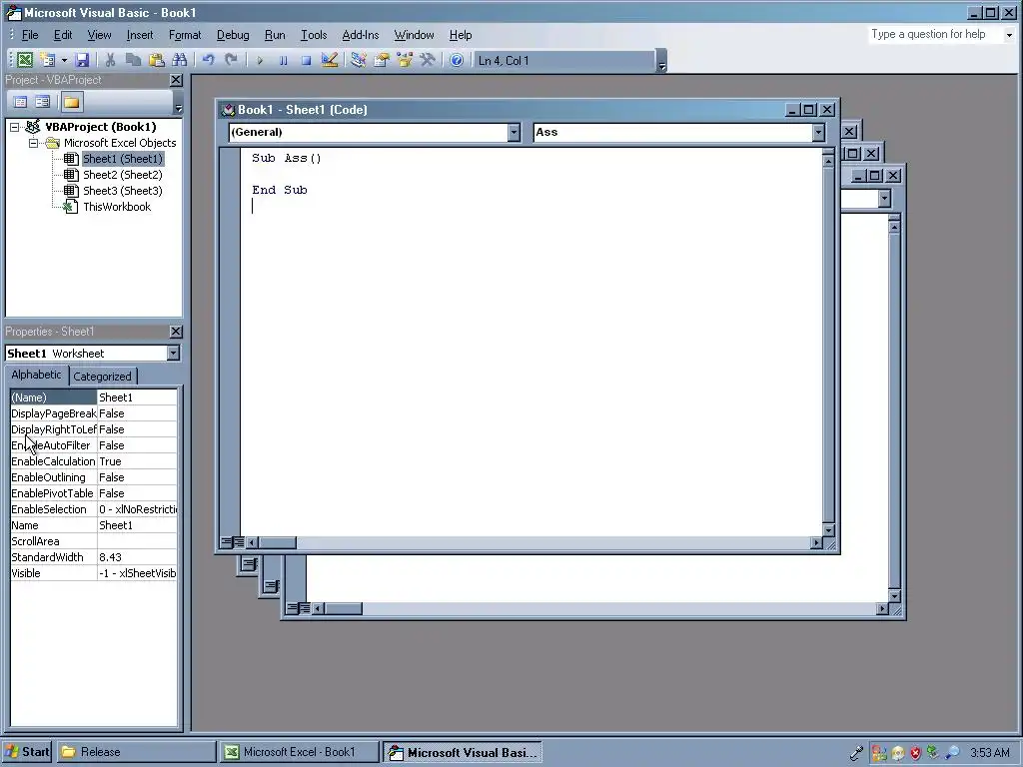1023x767 pixels.
Task: Toggle Design Mode icon in toolbar
Action: (x=330, y=61)
